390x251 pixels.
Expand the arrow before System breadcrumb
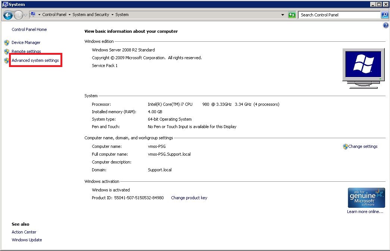112,15
